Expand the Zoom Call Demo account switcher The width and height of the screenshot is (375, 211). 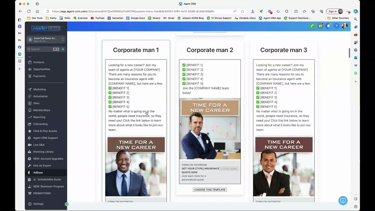tap(46, 40)
